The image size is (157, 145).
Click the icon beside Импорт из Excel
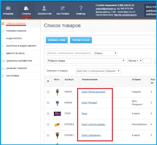point(3,54)
